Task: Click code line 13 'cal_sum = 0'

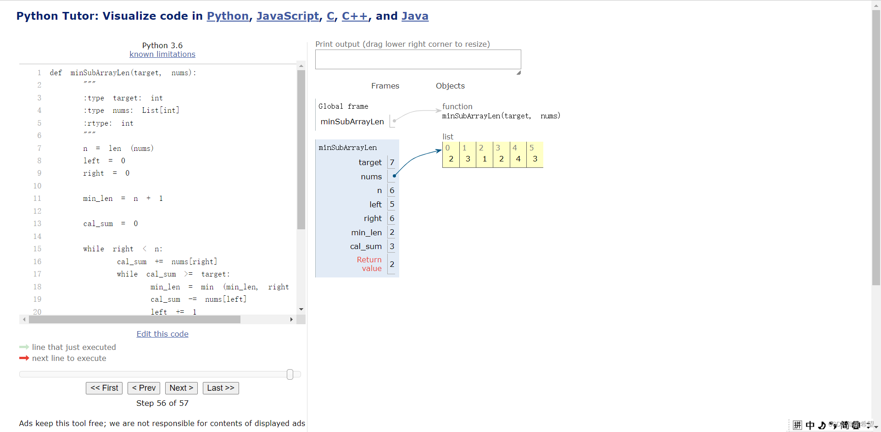Action: coord(111,223)
